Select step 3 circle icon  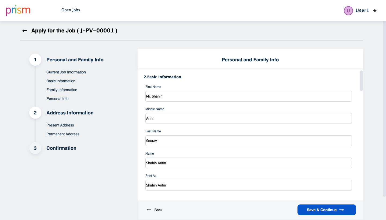[x=35, y=148]
